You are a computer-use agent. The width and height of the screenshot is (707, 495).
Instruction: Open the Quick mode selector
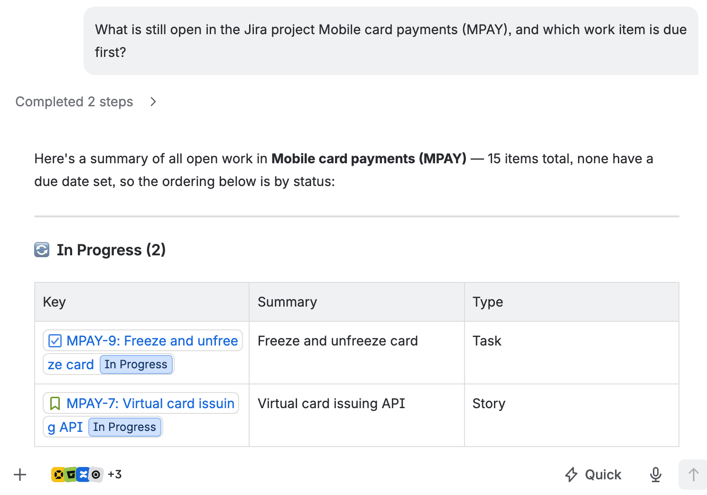point(593,475)
